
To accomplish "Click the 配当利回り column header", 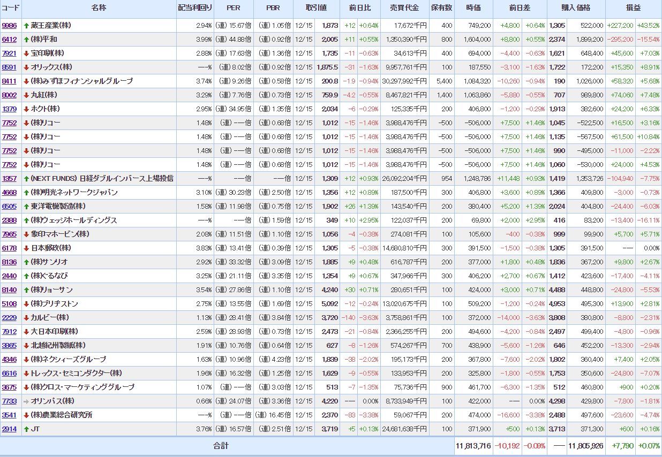I will click(x=195, y=9).
